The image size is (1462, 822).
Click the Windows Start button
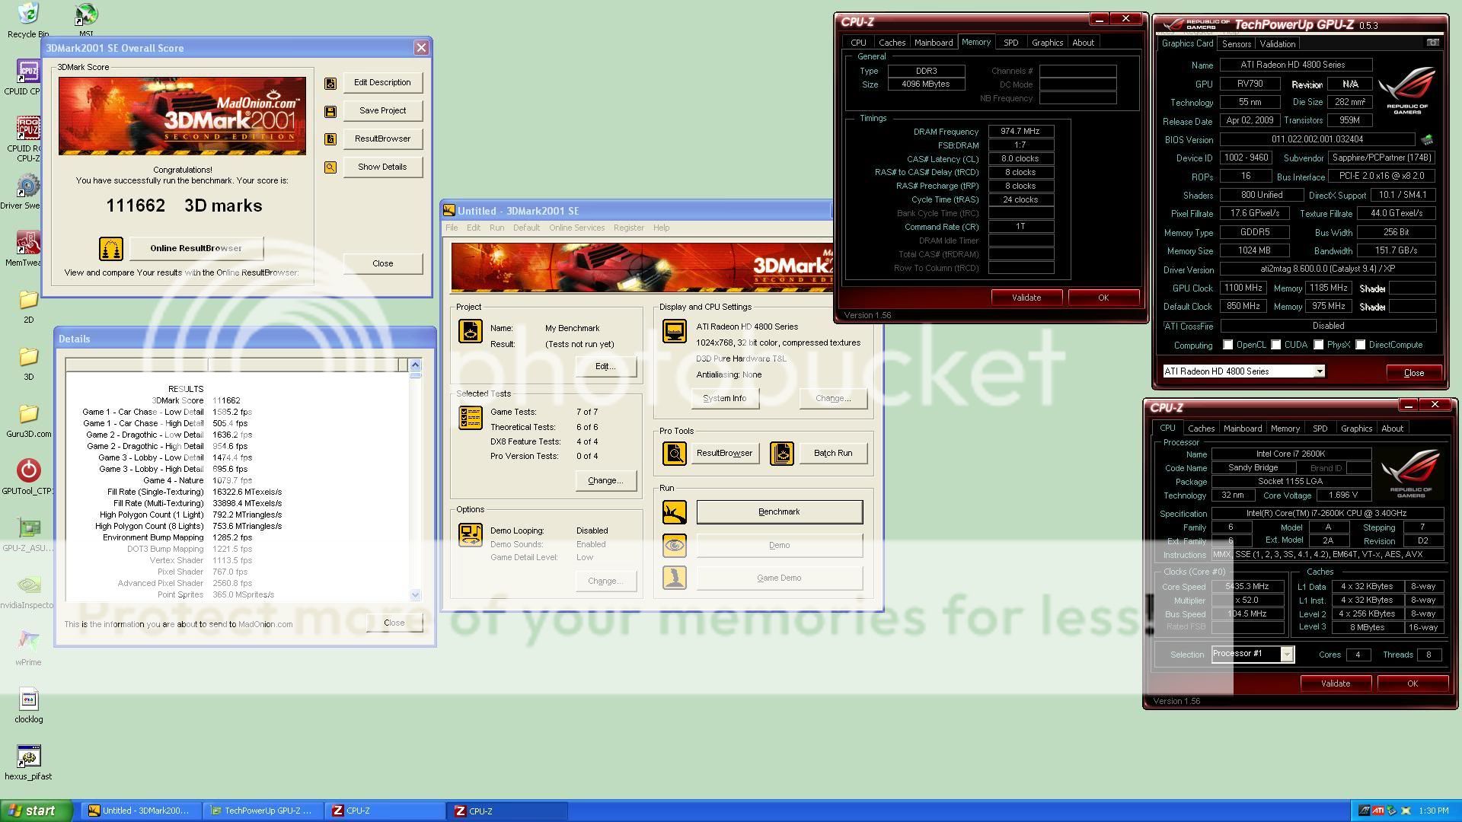click(x=36, y=811)
